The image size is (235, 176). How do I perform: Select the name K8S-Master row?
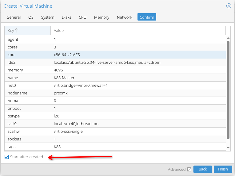coord(115,78)
